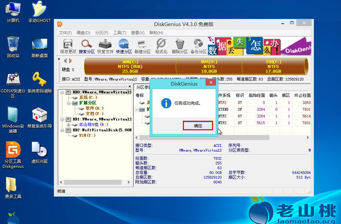
Task: Open the 虚拟光驱 desktop icon
Action: [x=40, y=153]
